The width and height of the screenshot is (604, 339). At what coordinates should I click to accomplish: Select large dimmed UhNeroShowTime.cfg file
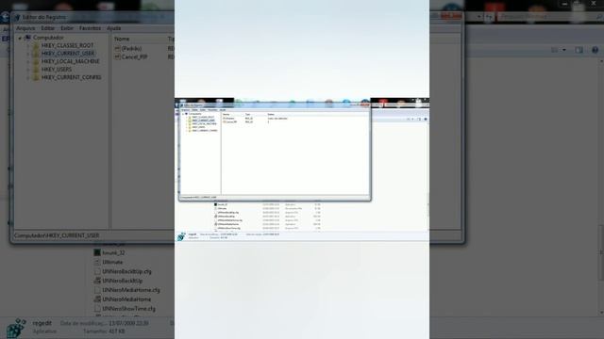[128, 309]
